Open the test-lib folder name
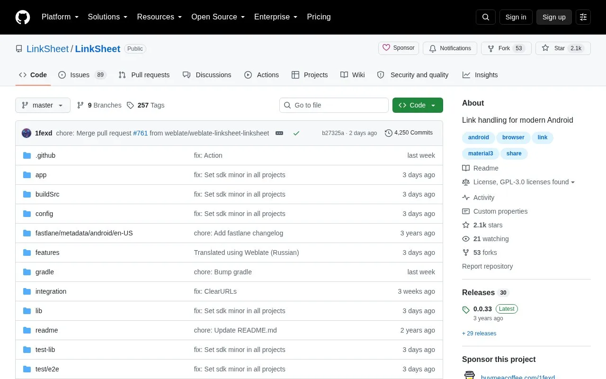The height and width of the screenshot is (379, 606). [x=45, y=350]
